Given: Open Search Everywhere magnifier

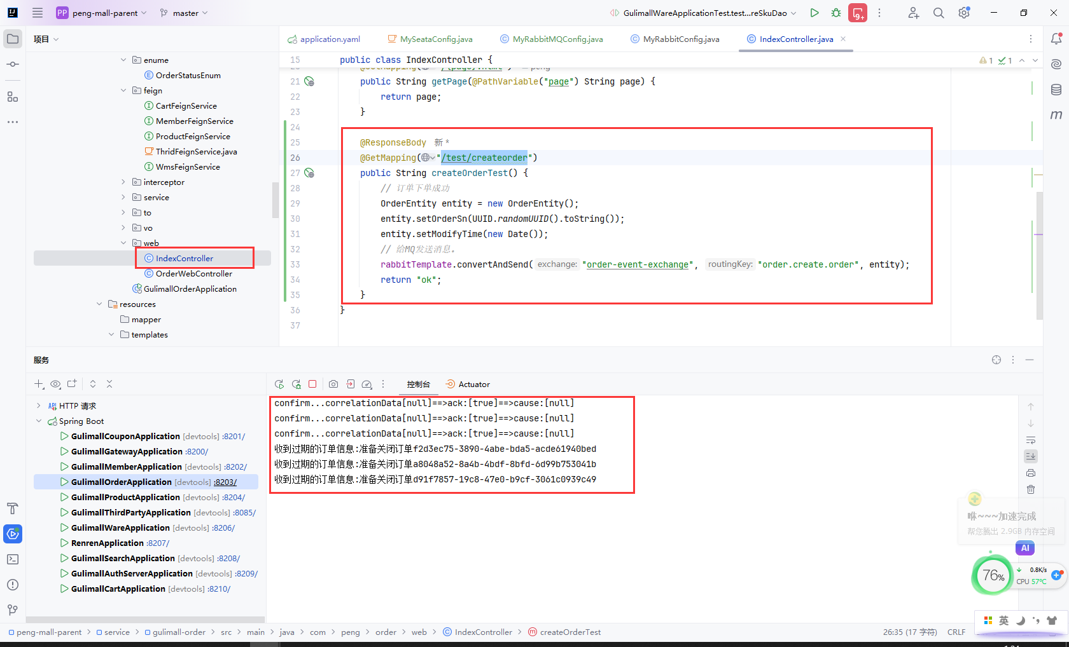Looking at the screenshot, I should point(939,13).
